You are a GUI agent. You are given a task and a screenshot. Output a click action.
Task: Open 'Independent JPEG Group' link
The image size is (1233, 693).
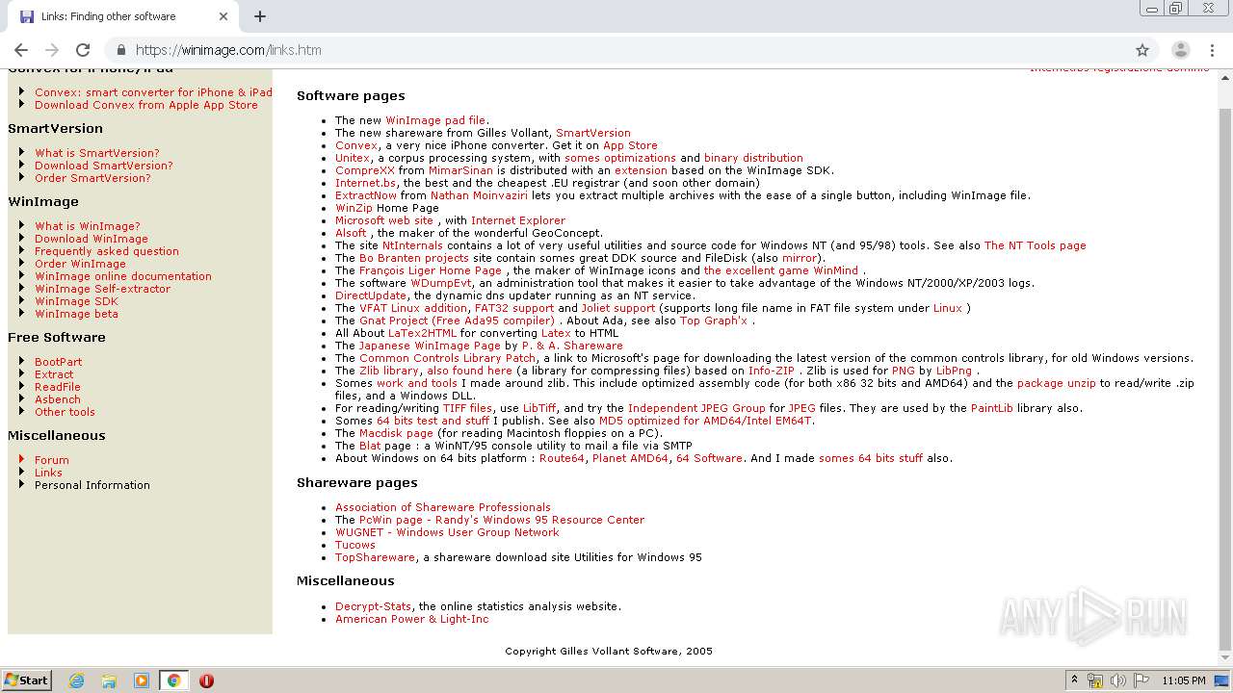(x=696, y=408)
